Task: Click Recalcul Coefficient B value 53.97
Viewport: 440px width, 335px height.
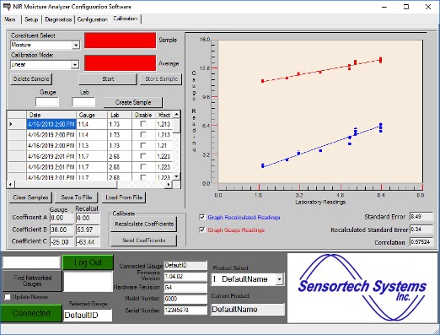Action: point(88,230)
